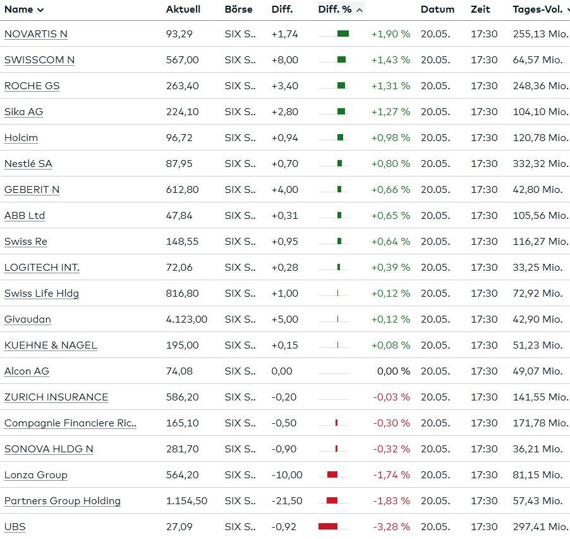Click Partners Group price 1.154,50

point(186,501)
